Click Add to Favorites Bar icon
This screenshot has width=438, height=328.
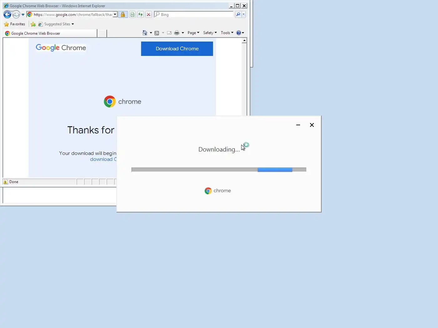point(33,24)
